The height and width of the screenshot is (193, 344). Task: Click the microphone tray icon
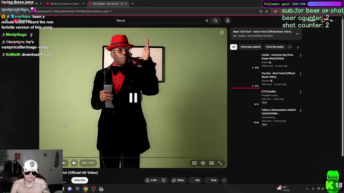coord(313,189)
